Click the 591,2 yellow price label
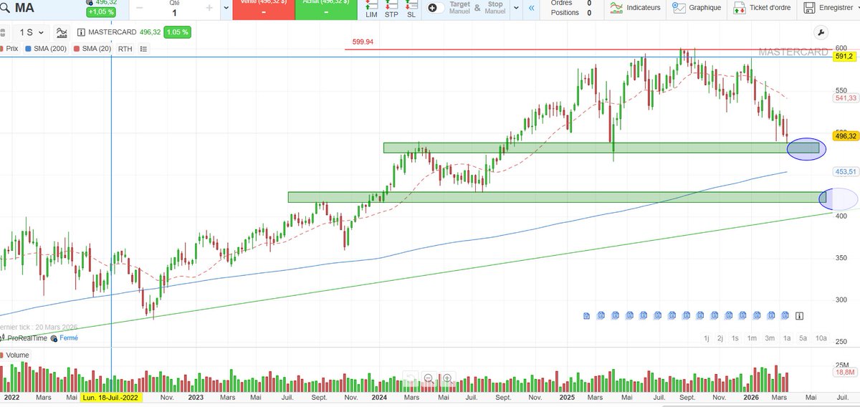 (x=844, y=57)
